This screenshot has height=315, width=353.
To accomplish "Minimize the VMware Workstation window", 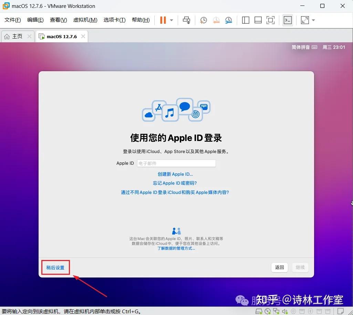I will point(302,6).
